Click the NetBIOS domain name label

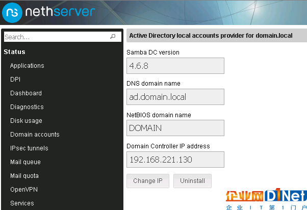coord(159,115)
